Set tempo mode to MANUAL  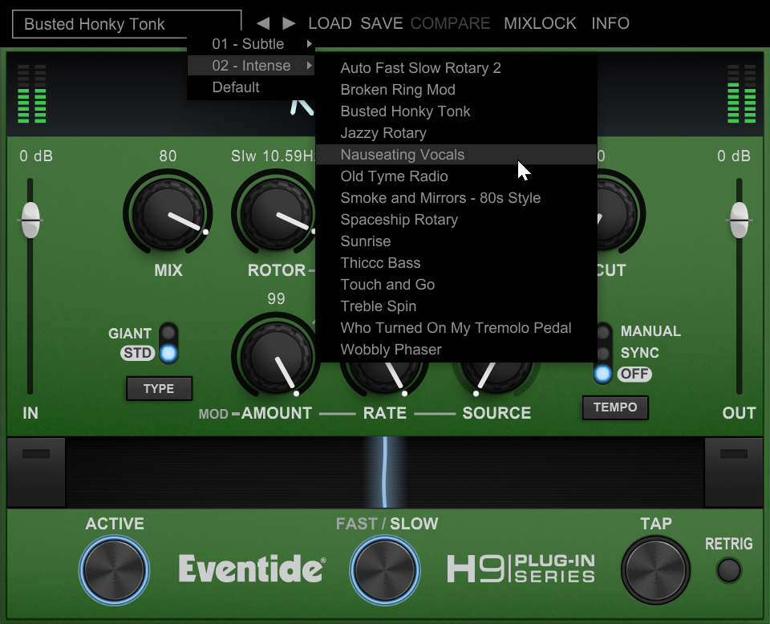click(x=603, y=332)
